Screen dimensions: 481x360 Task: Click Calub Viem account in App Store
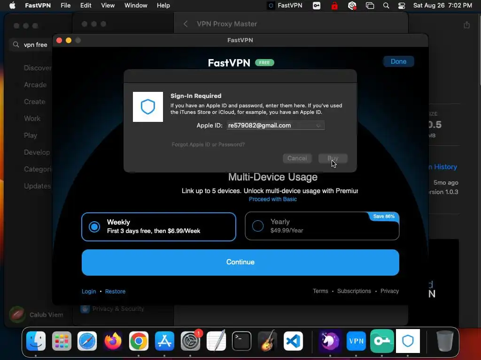point(36,315)
